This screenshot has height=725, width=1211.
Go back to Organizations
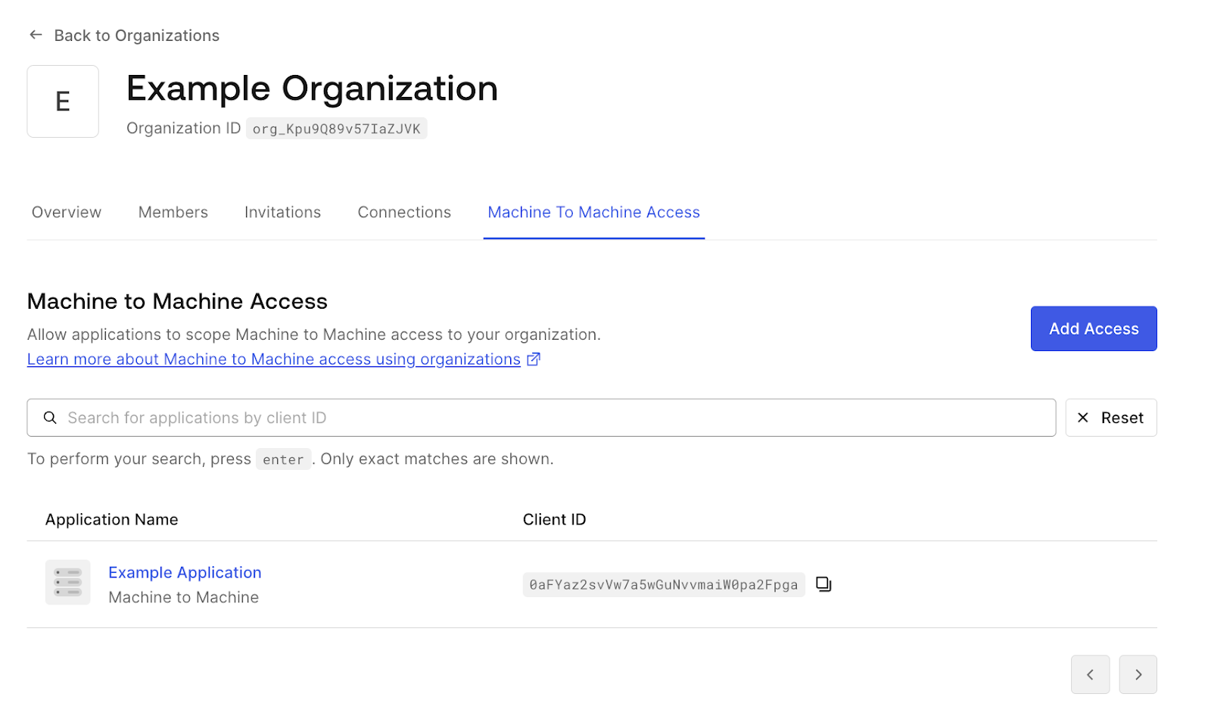click(136, 36)
